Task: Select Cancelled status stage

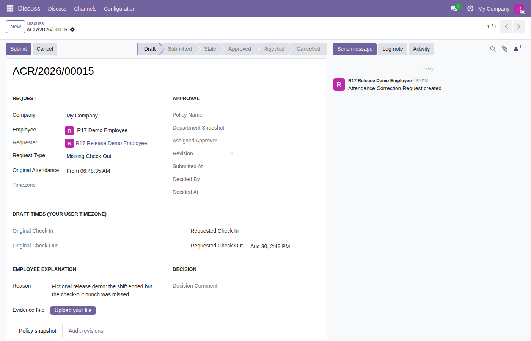Action: coord(308,49)
